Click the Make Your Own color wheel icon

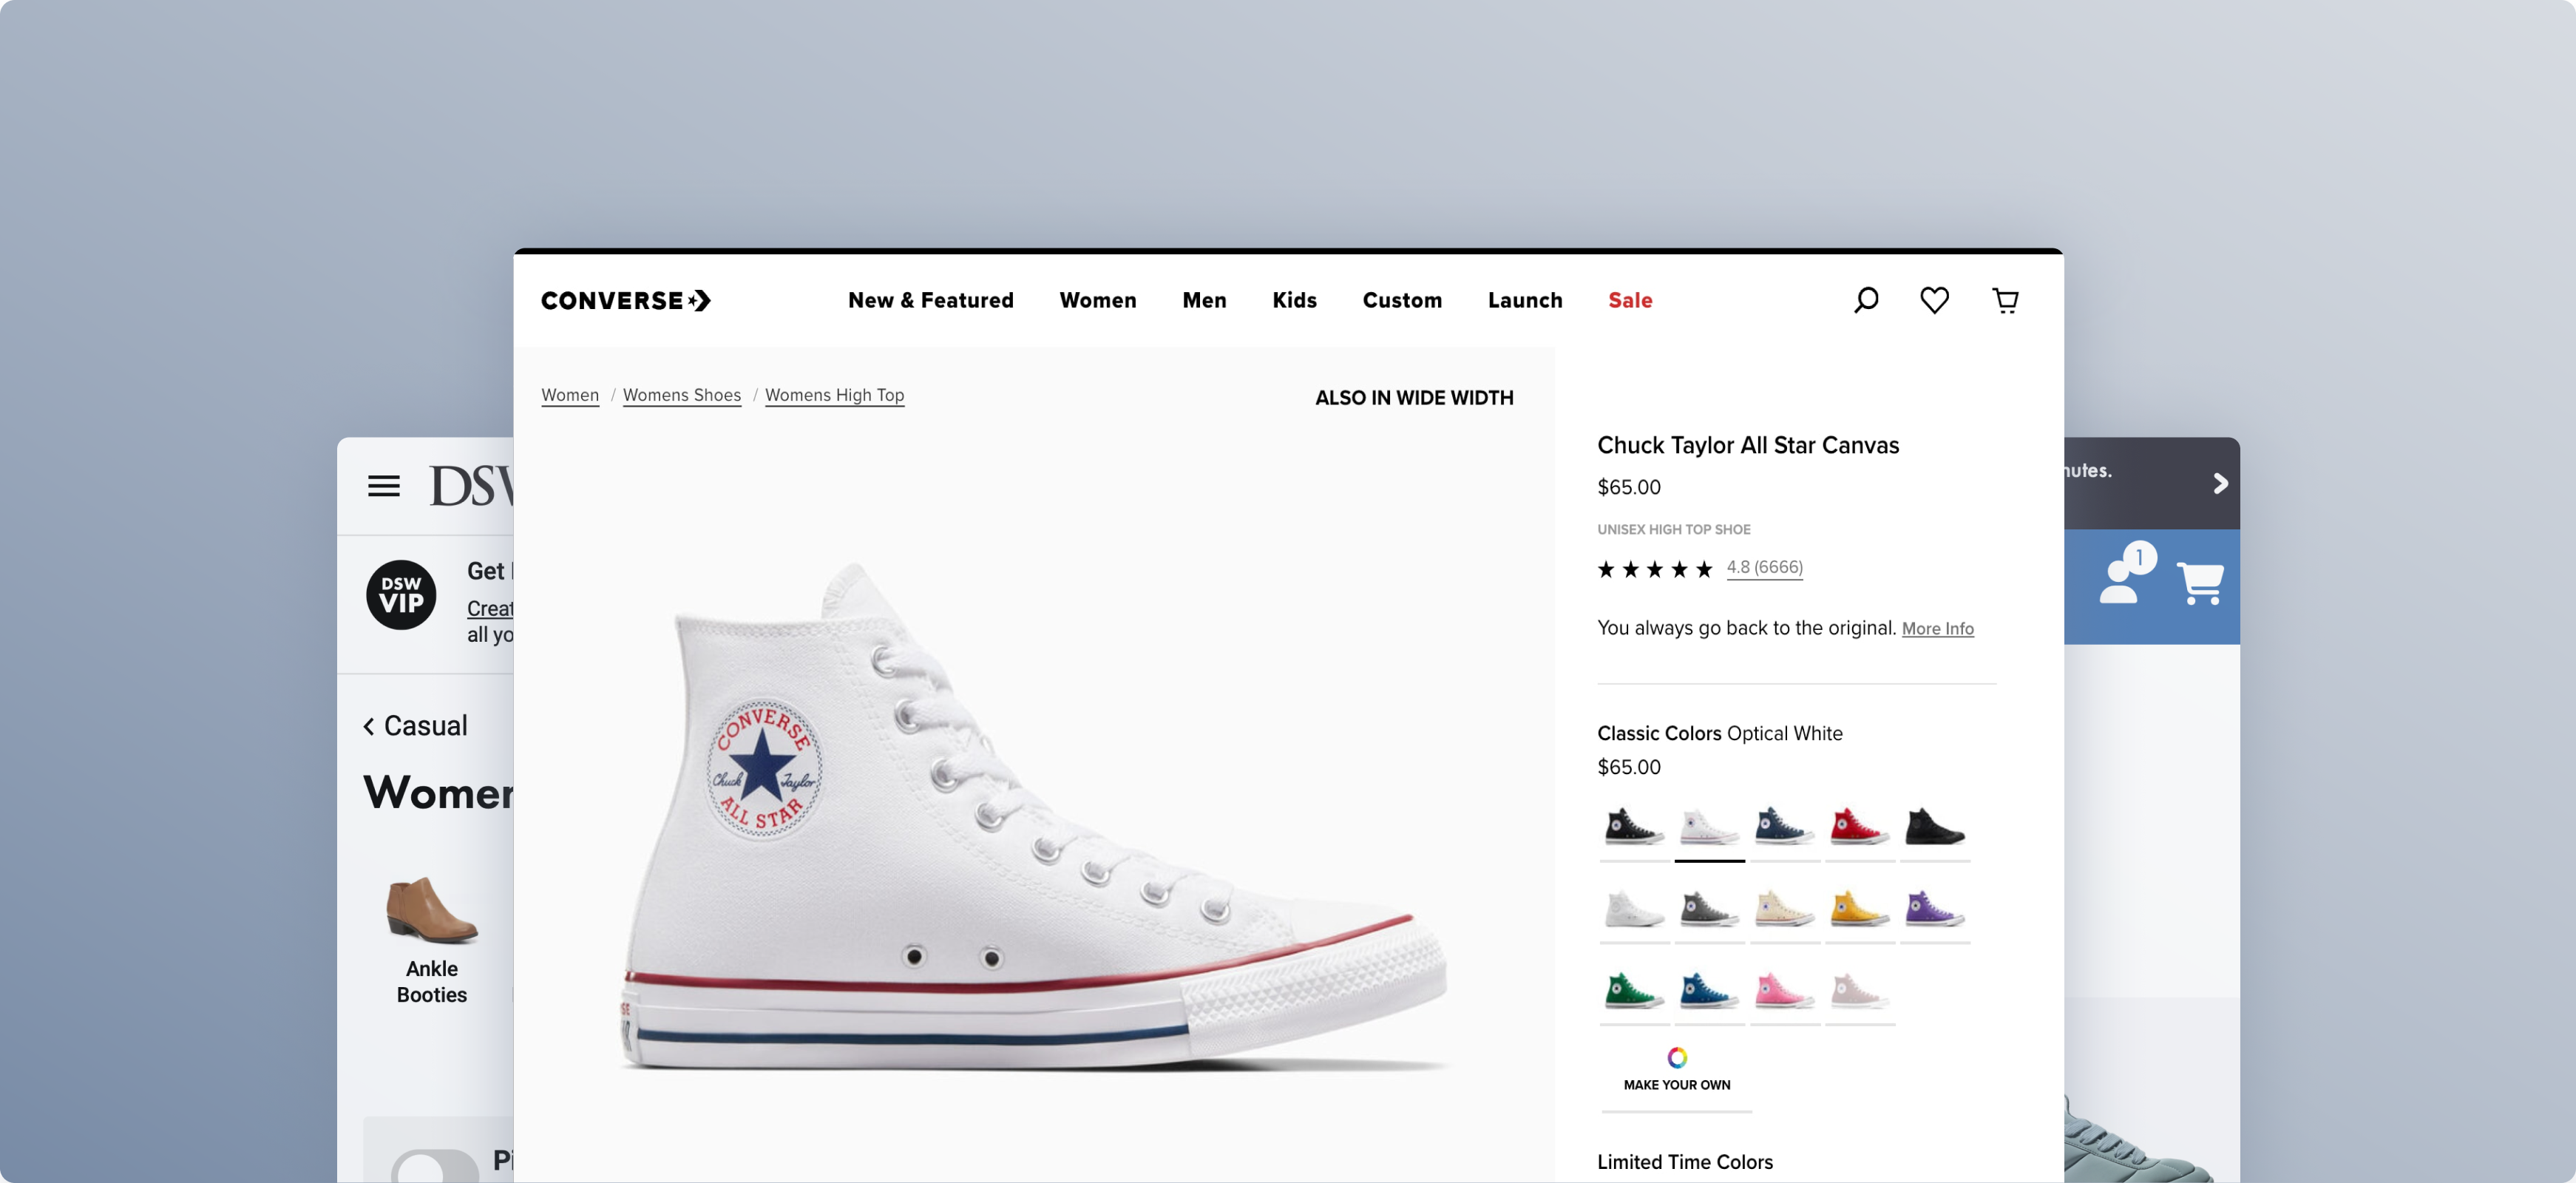[x=1676, y=1057]
